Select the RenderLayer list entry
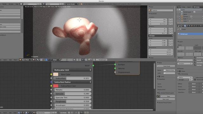 190,34
